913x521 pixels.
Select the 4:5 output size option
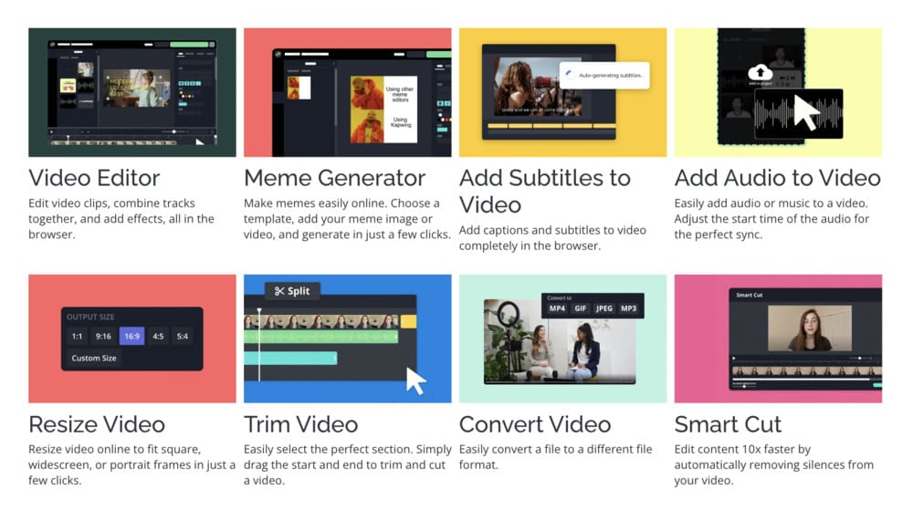(158, 336)
